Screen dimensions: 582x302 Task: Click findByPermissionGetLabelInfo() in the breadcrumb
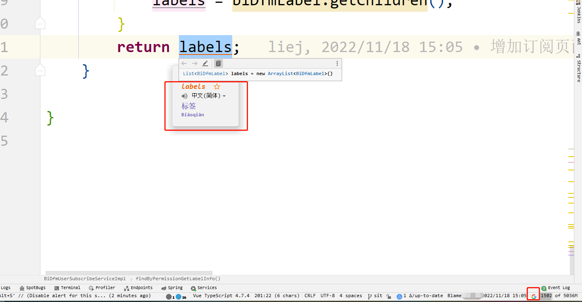click(x=178, y=279)
